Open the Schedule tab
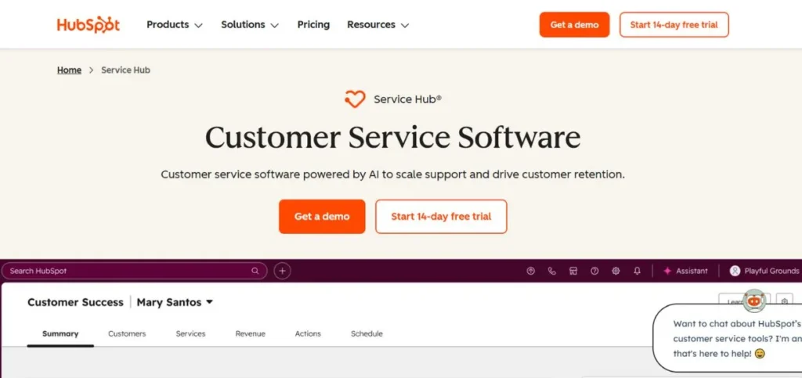 pyautogui.click(x=367, y=334)
